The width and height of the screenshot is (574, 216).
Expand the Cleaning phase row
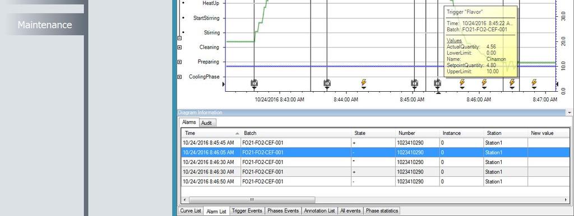point(179,47)
